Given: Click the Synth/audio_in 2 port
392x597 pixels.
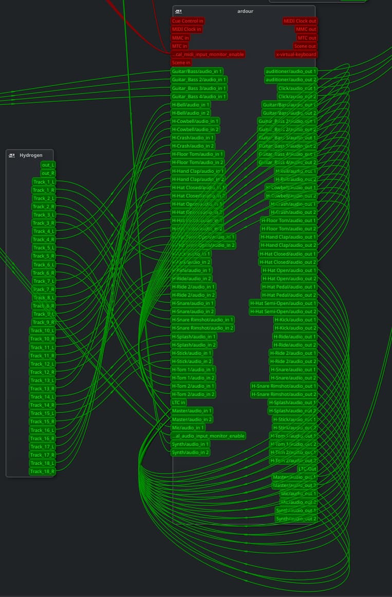Looking at the screenshot, I should 191,452.
